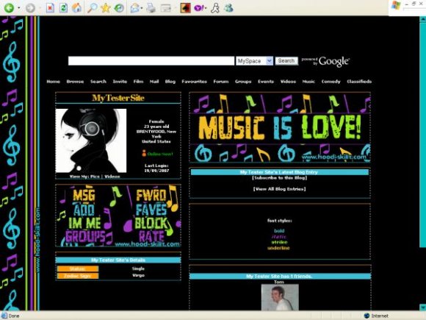Open the View My Pics link
The width and height of the screenshot is (426, 320).
84,177
